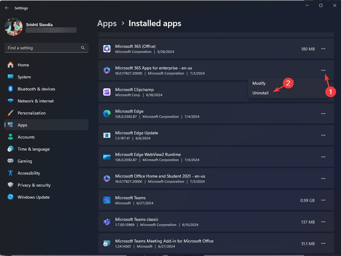Click the Microsoft Edge Update app icon
The height and width of the screenshot is (256, 341).
click(107, 135)
